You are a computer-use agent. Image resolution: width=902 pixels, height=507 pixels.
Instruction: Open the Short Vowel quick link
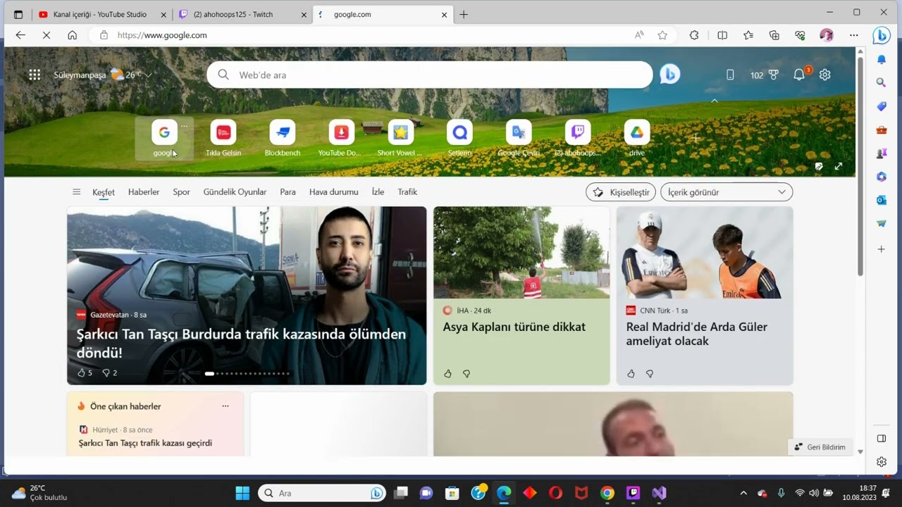pos(400,138)
